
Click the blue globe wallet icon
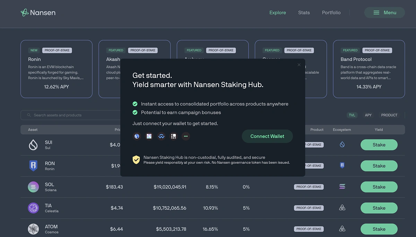point(137,136)
